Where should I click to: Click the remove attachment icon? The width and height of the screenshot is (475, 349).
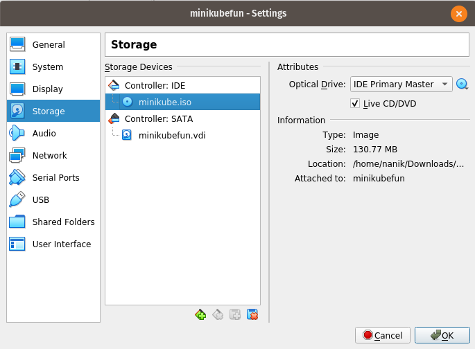pos(252,314)
